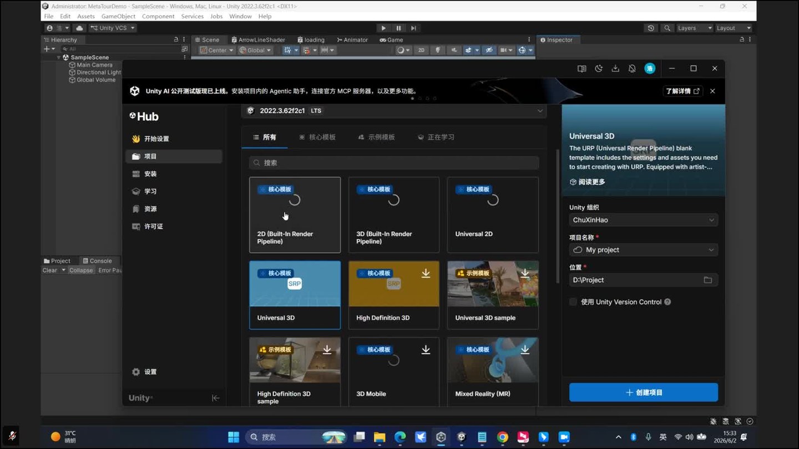Switch to 正在学习 tab
This screenshot has width=799, height=449.
coord(436,137)
